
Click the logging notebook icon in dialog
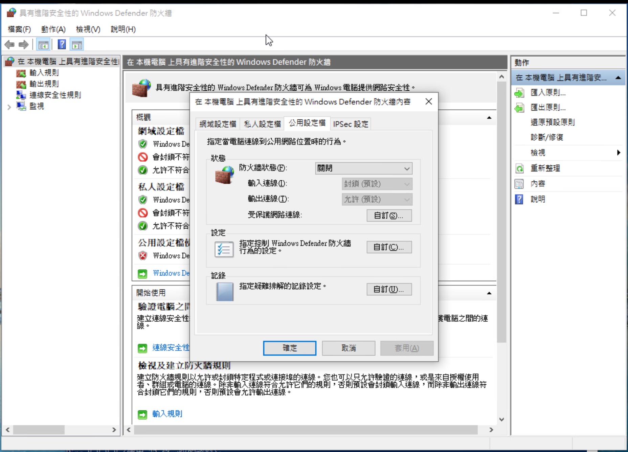[225, 292]
